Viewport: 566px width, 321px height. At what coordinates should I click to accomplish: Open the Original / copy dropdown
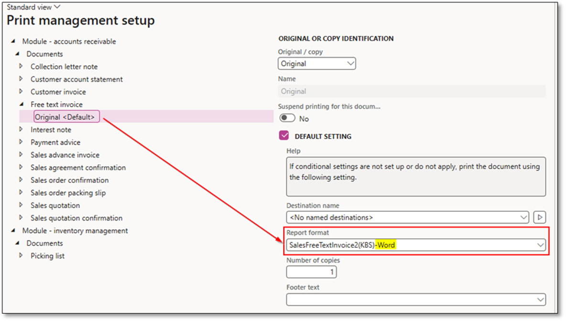316,64
